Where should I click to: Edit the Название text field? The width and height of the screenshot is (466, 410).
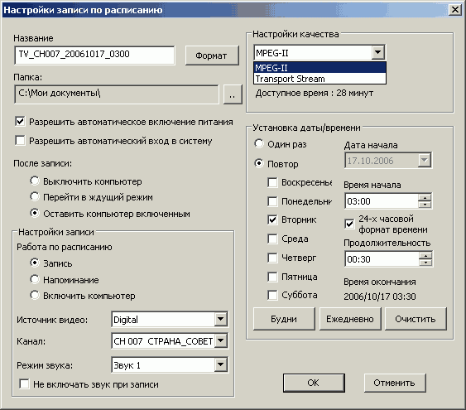point(94,55)
